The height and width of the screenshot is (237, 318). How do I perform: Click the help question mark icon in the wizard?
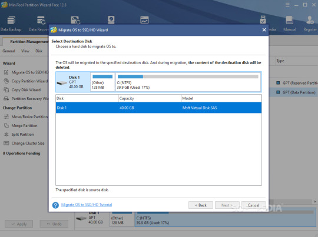pyautogui.click(x=55, y=205)
